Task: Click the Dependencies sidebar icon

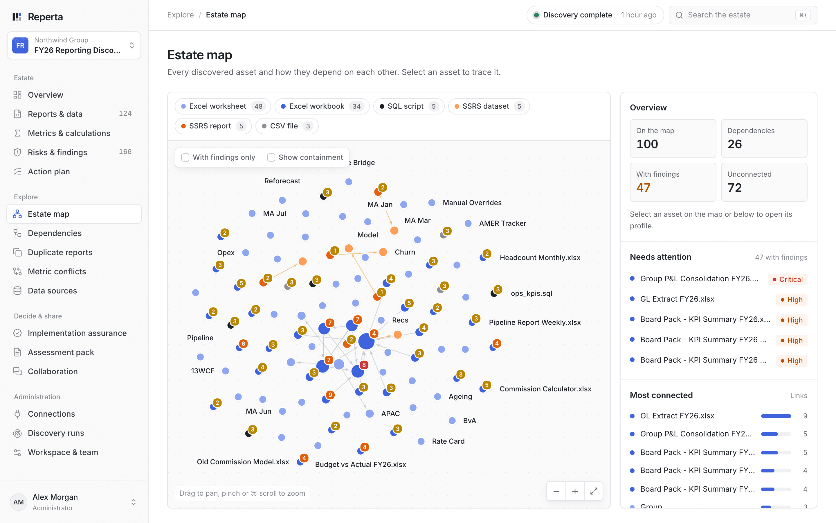Action: [x=17, y=233]
